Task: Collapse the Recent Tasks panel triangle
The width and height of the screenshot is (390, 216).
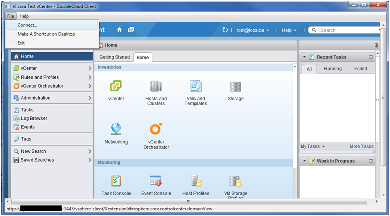Action: [304, 57]
